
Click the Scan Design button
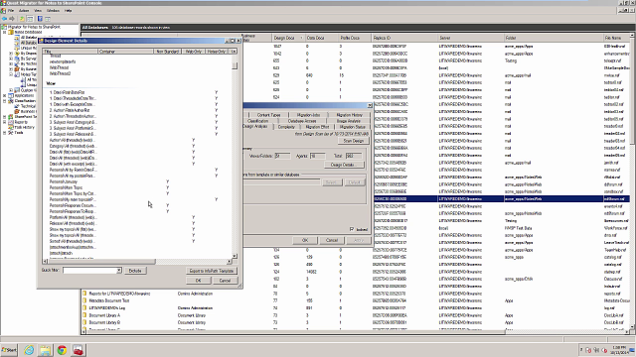coord(354,141)
